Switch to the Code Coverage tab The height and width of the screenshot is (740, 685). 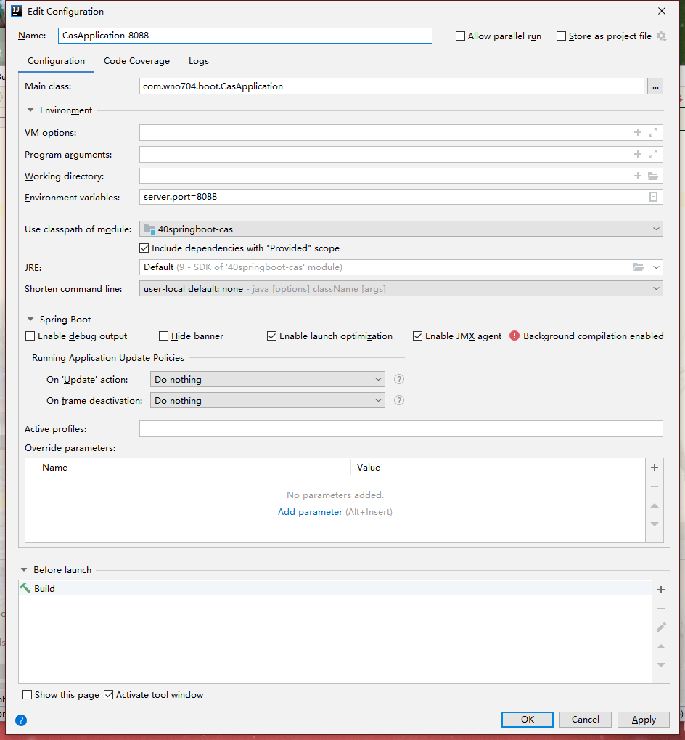click(136, 61)
